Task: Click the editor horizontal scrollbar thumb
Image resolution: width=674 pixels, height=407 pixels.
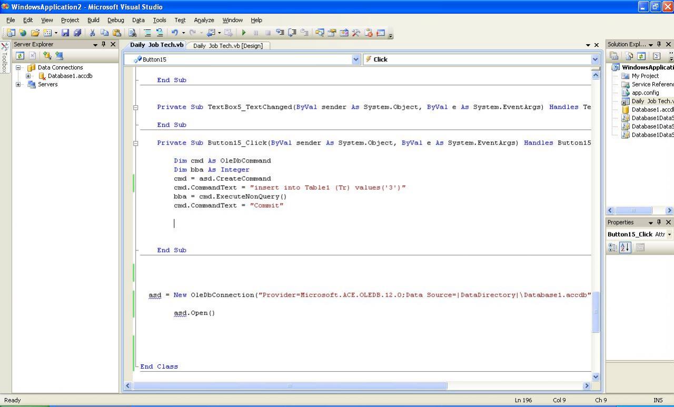Action: tap(290, 386)
